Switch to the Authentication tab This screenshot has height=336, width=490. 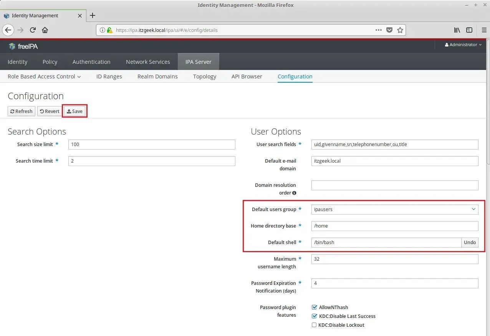point(91,62)
